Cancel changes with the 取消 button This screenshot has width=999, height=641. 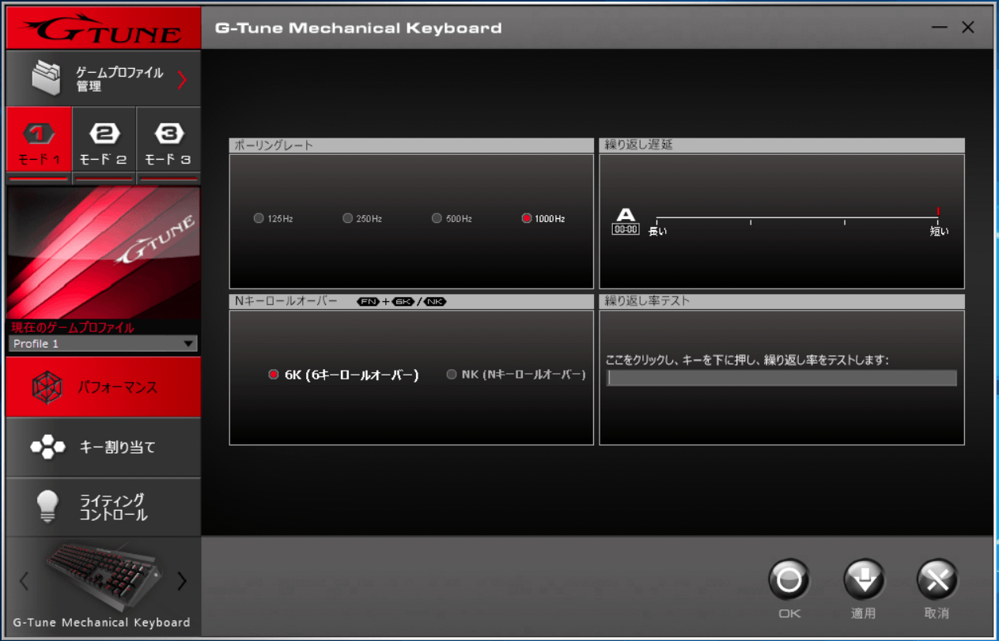coord(937,580)
